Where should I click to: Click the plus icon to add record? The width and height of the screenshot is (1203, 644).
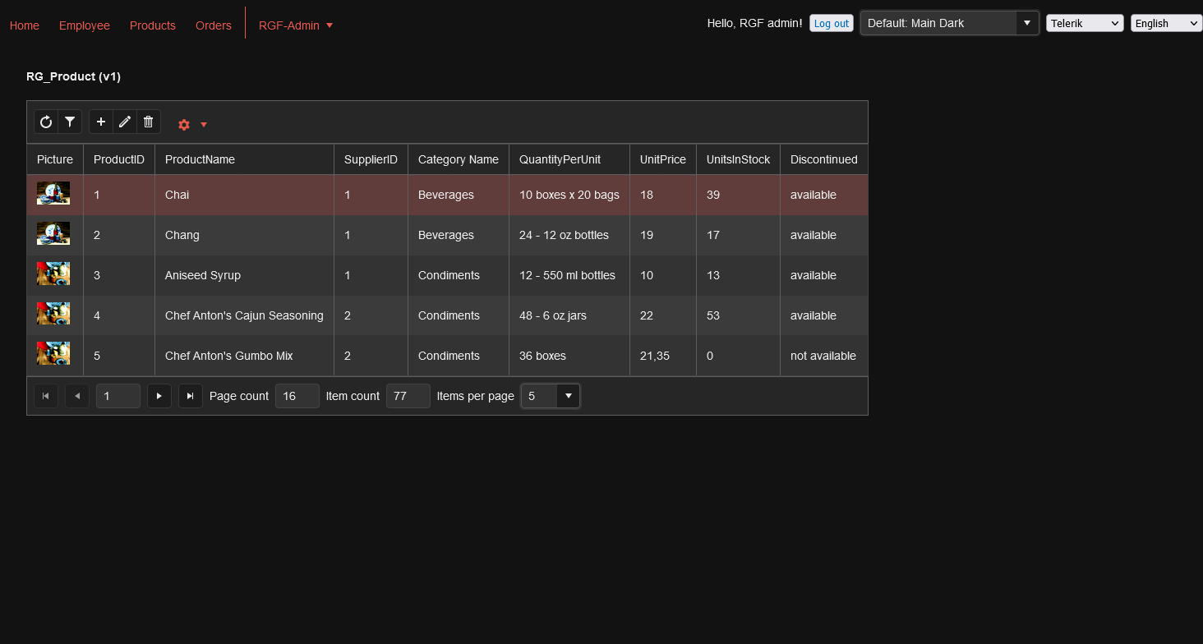click(x=101, y=122)
